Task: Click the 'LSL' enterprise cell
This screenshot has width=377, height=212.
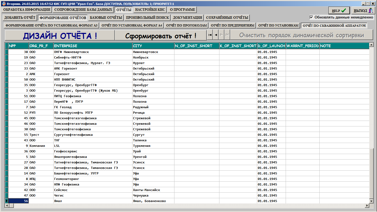Action: (93, 146)
